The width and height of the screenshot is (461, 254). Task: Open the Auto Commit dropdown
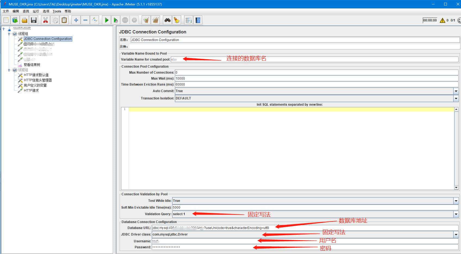pyautogui.click(x=456, y=91)
